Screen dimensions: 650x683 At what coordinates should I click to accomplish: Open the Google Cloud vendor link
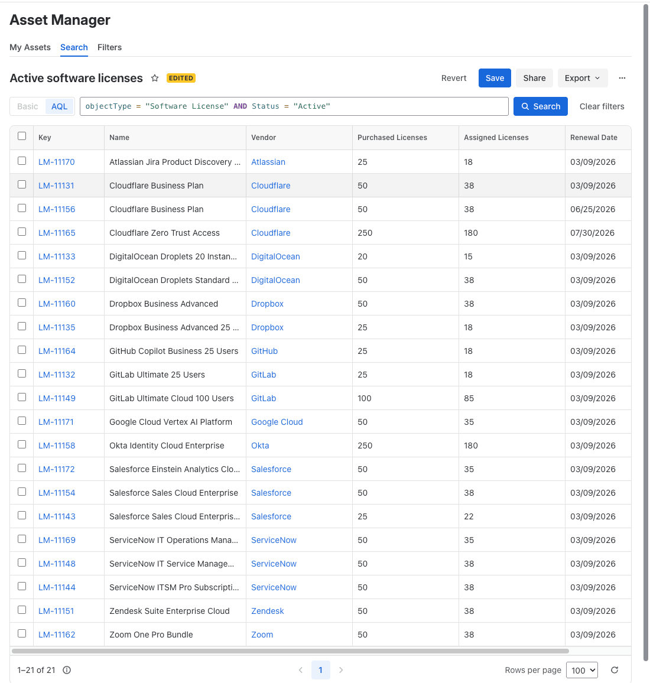click(x=277, y=422)
